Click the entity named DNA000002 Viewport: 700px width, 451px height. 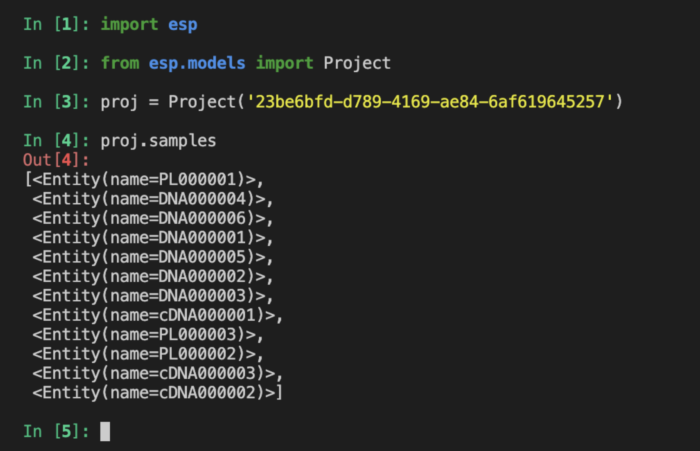tap(153, 276)
